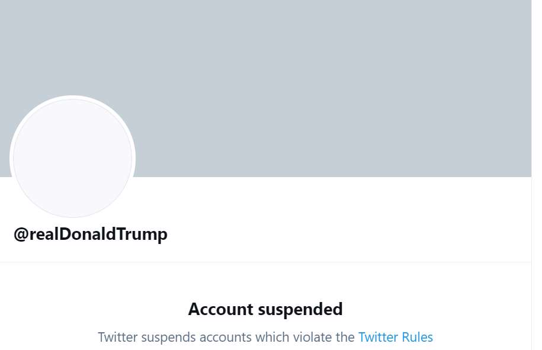Viewport: 542px width, 350px height.
Task: Select the @realDonaldTrump handle text
Action: 91,235
